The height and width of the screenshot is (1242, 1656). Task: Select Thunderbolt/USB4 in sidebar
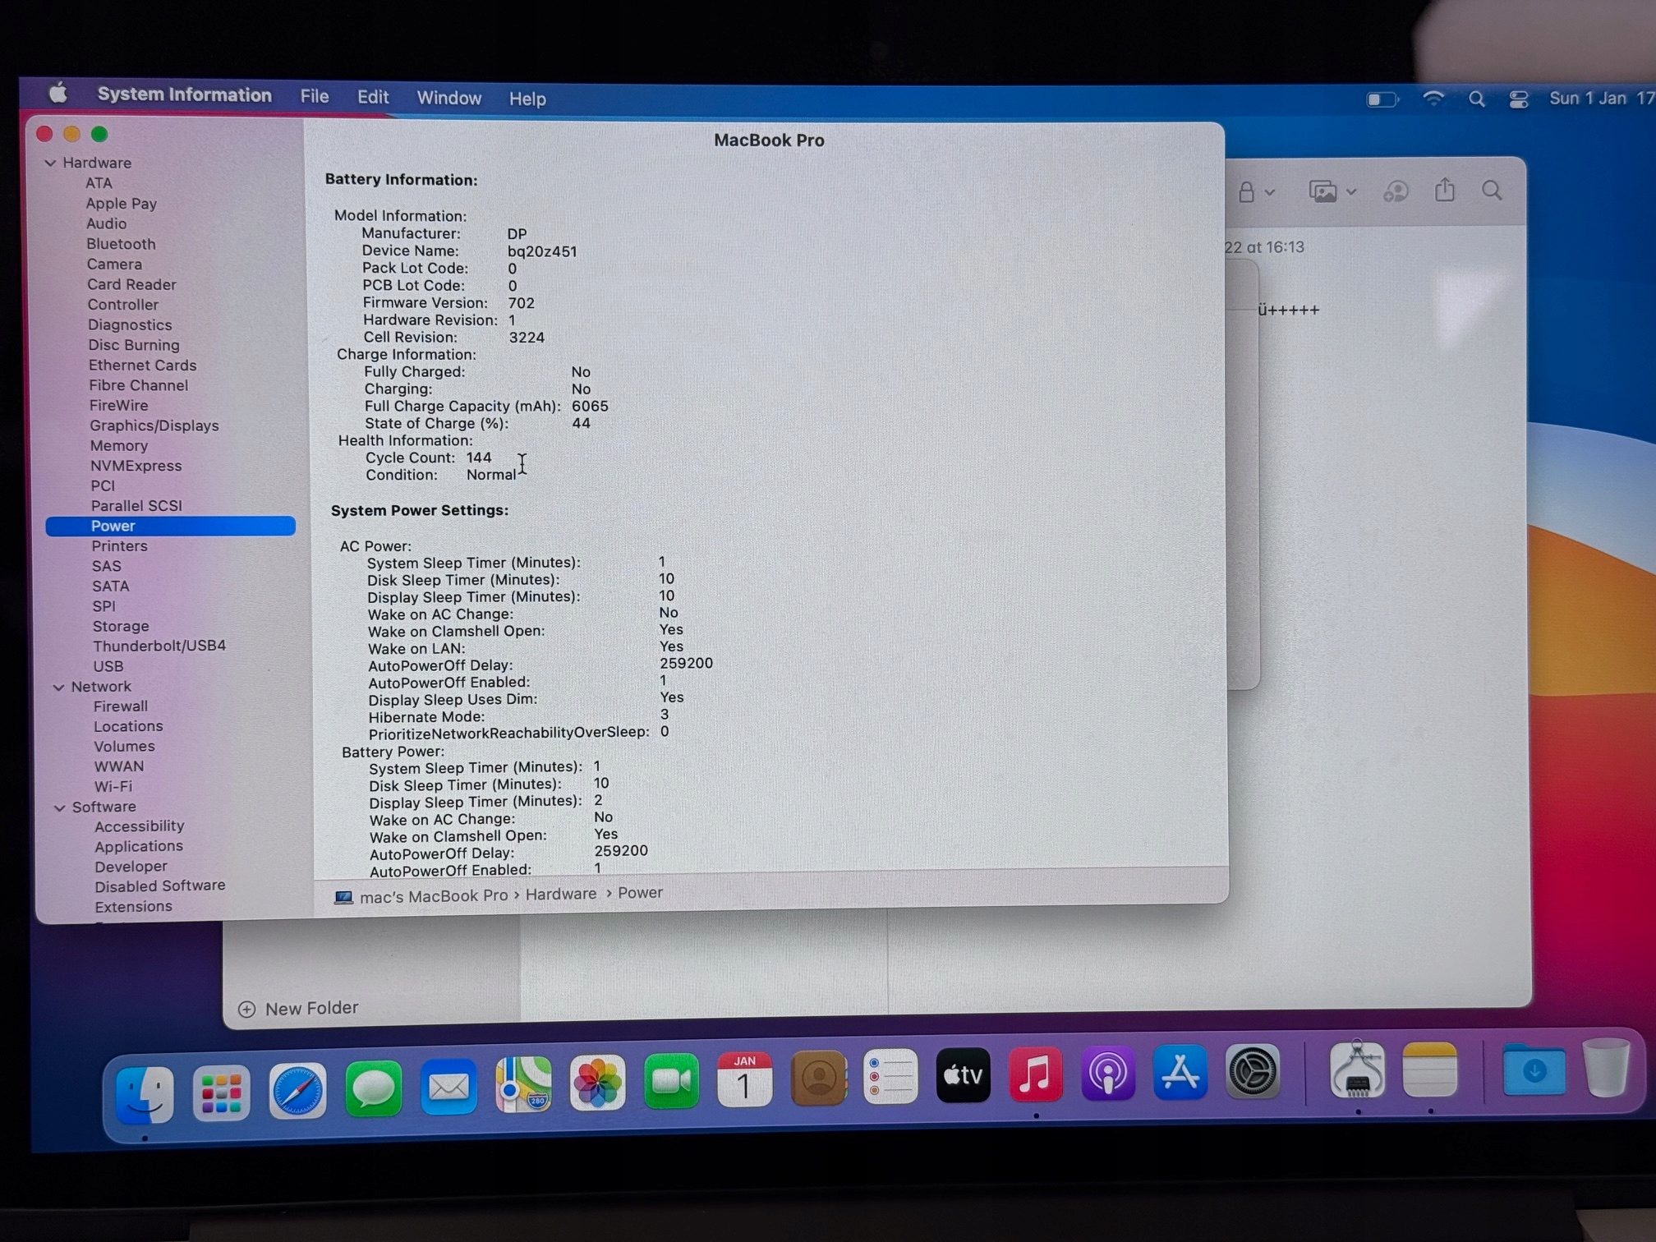tap(159, 646)
